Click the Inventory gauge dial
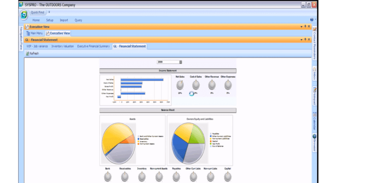This screenshot has height=183, width=366. coord(142,177)
